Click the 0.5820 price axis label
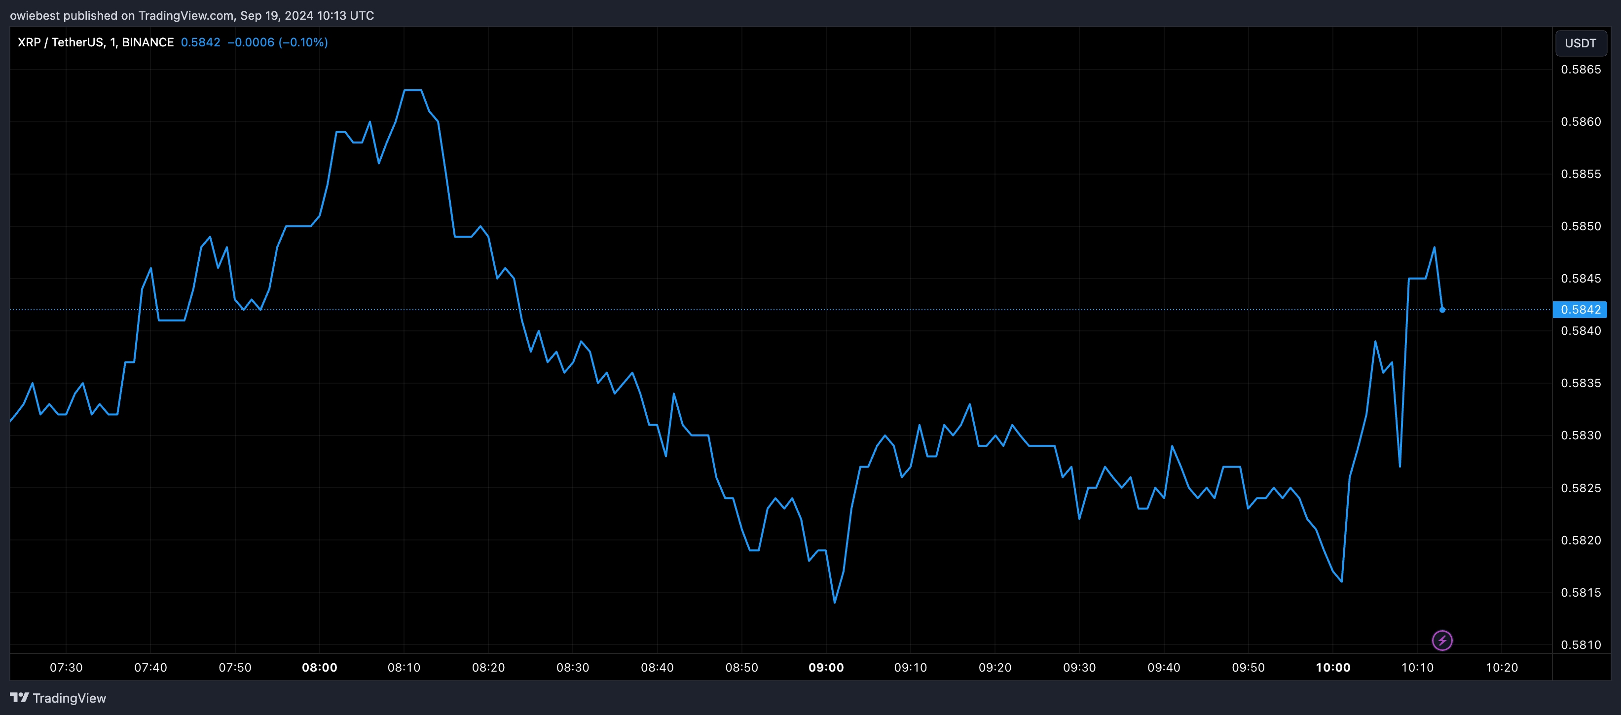This screenshot has height=715, width=1621. tap(1581, 540)
